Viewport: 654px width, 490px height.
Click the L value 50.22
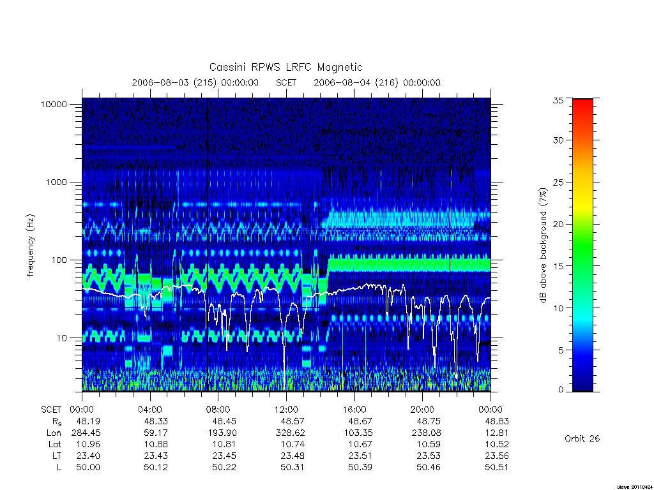224,468
